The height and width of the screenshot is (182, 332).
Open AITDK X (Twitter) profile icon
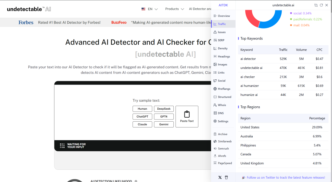[220, 178]
